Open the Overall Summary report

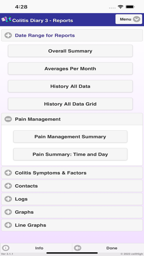pyautogui.click(x=70, y=51)
